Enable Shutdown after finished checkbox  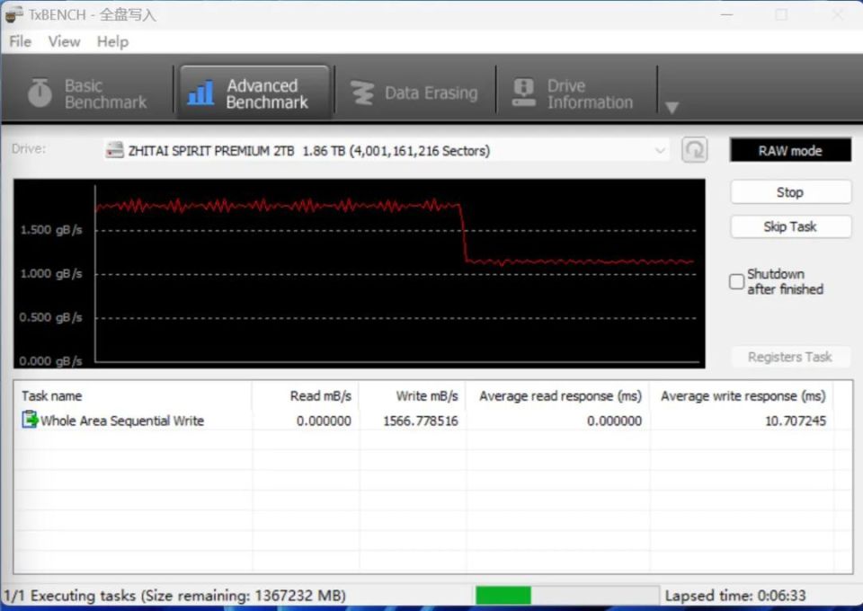(736, 281)
